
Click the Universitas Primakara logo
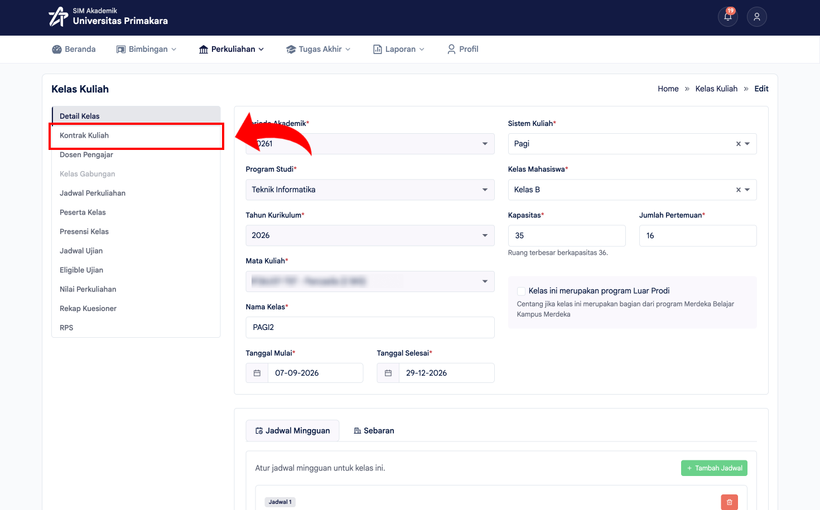click(x=108, y=16)
